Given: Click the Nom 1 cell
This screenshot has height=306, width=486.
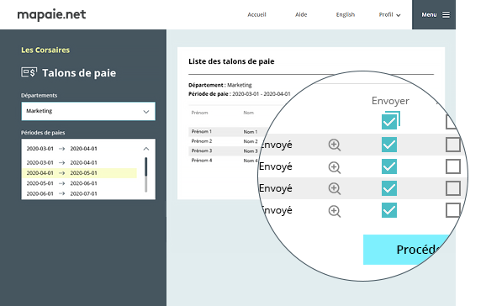Looking at the screenshot, I should (x=251, y=132).
